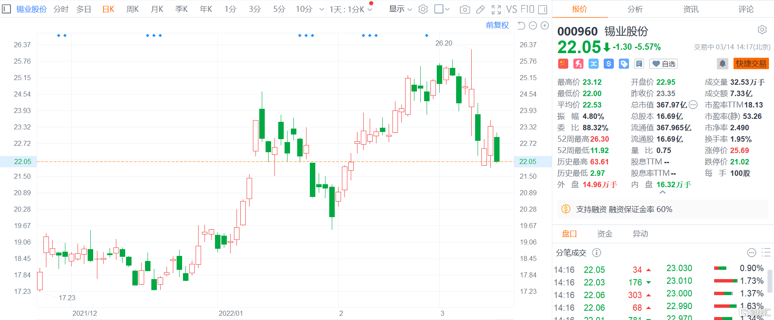The height and width of the screenshot is (320, 774).
Task: Enter fullscreen chart mode
Action: (496, 9)
